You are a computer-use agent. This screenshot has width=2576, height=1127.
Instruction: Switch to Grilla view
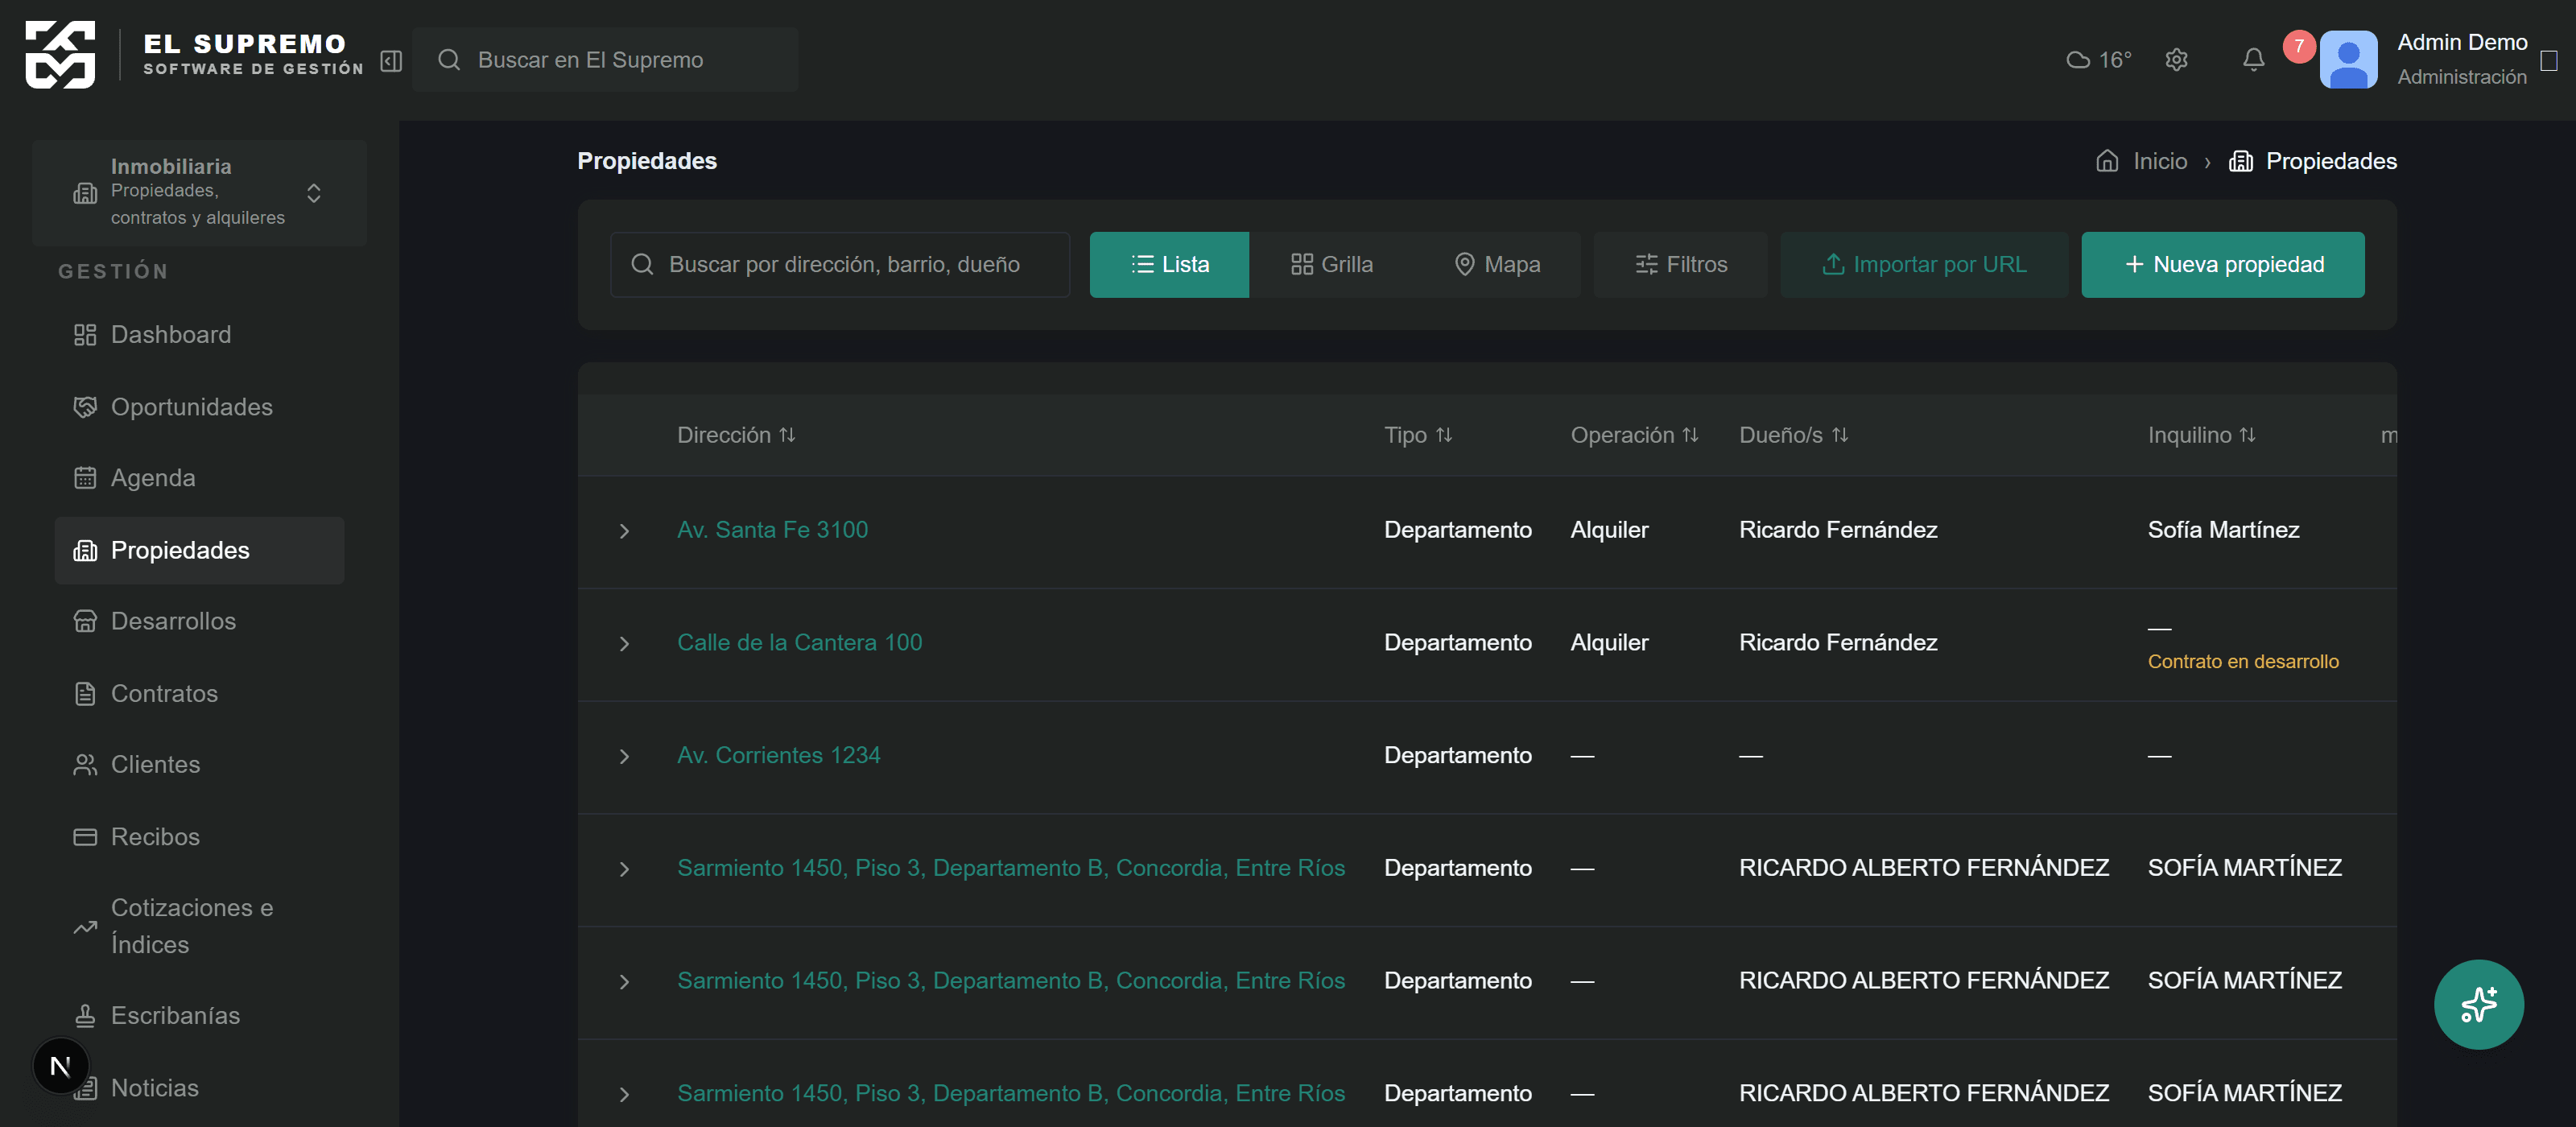click(1331, 264)
